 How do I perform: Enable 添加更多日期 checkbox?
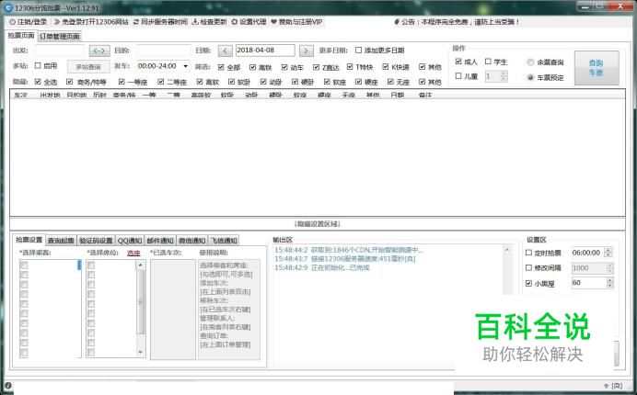point(358,51)
